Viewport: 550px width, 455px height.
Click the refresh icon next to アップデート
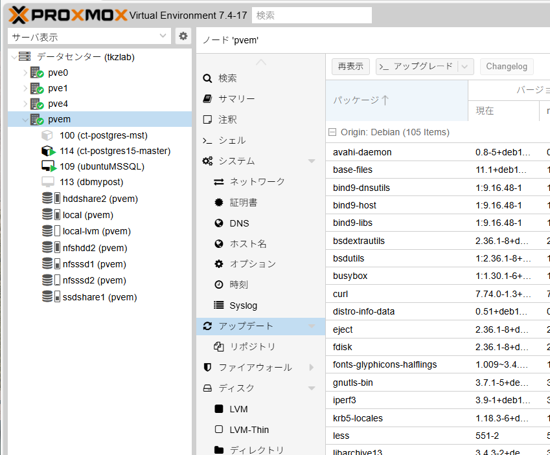(x=207, y=326)
